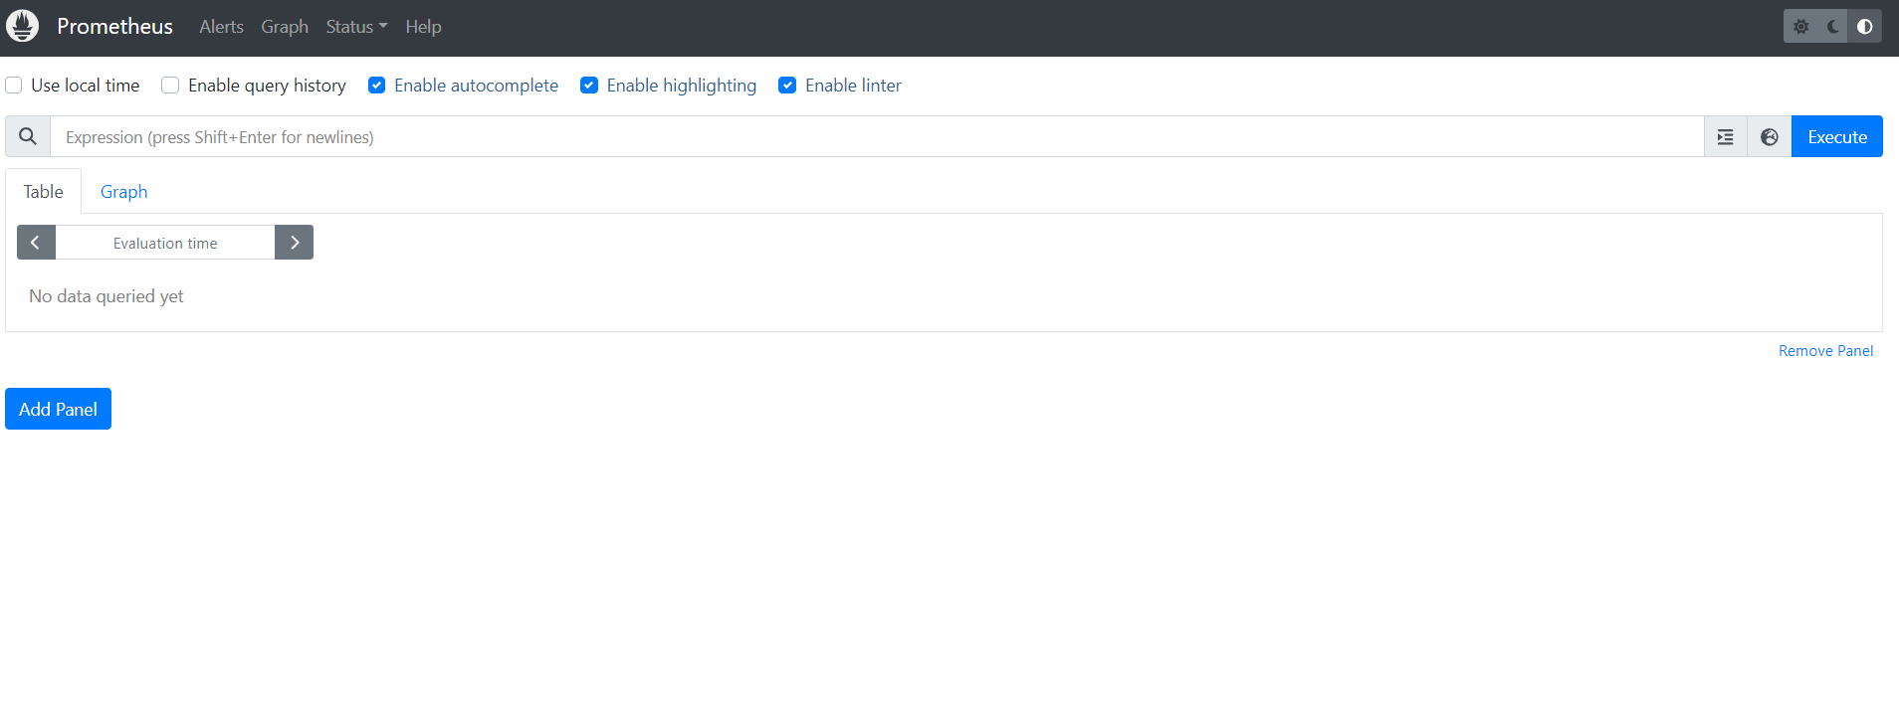The height and width of the screenshot is (717, 1899).
Task: Select browser-preferred theme half-circle icon
Action: [1864, 27]
